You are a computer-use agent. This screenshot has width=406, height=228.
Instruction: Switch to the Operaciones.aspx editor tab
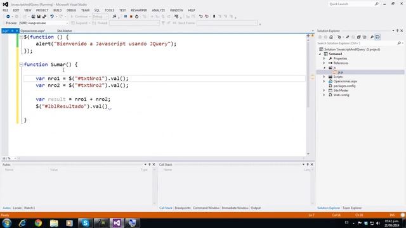point(33,31)
